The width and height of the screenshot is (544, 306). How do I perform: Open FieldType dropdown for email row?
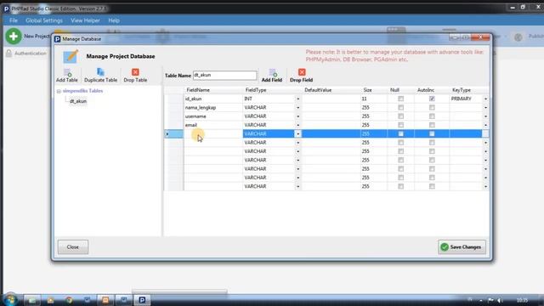297,125
